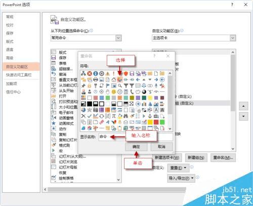Open the 重置(E) dropdown button

coord(179,168)
